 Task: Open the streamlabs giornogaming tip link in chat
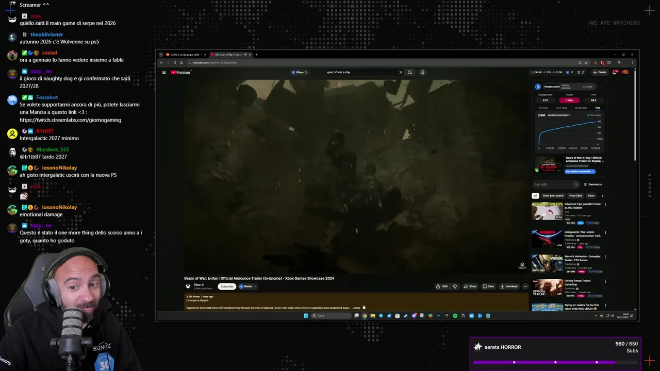[70, 120]
